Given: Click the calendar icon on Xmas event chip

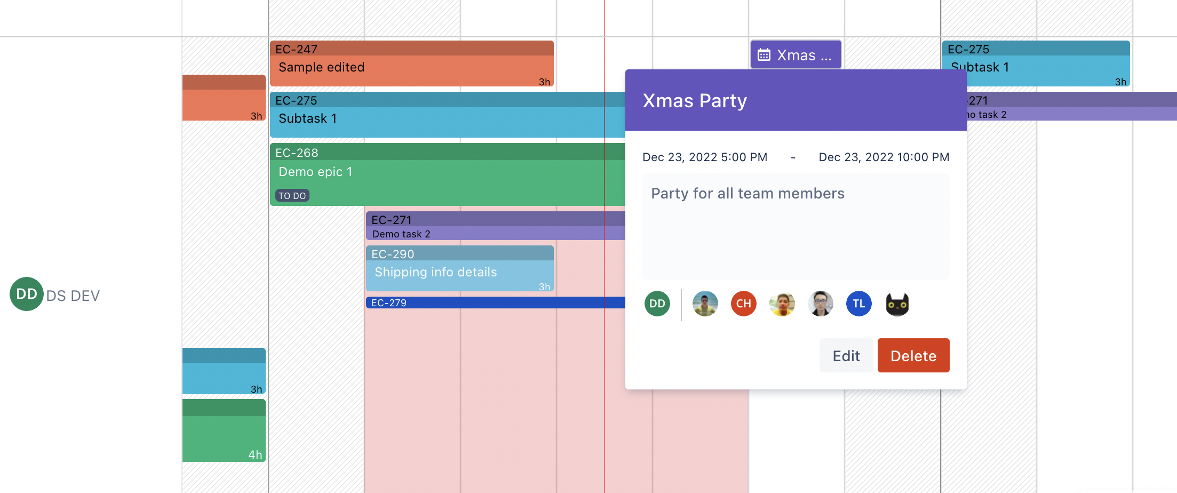Looking at the screenshot, I should (764, 55).
